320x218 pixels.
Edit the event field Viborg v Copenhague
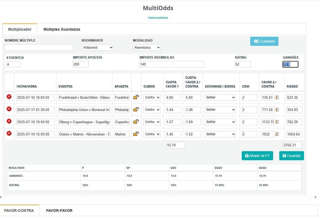click(84, 122)
